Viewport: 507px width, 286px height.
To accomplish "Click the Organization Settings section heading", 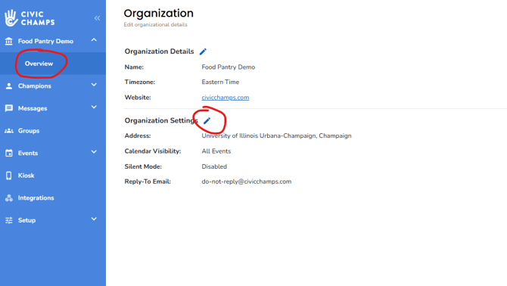I will click(161, 120).
